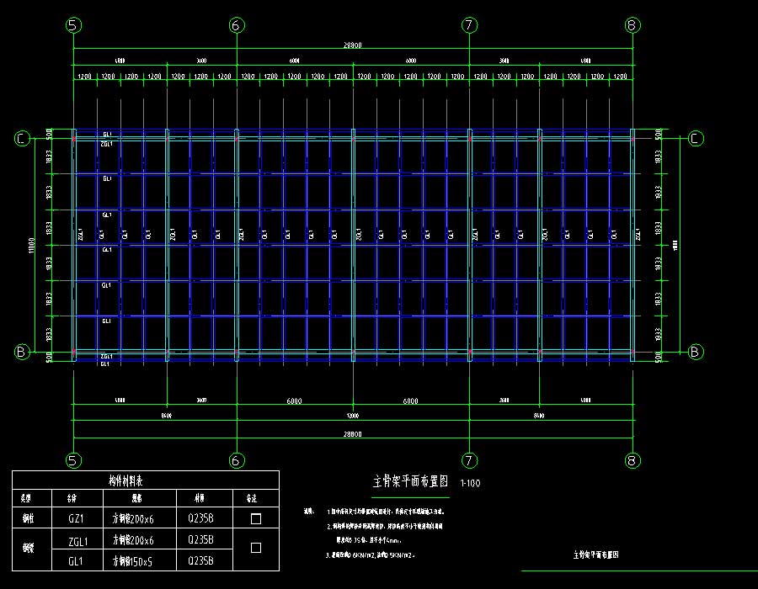Click Q235B in the GL1 row
Screen dimensions: 758x589
pos(200,560)
